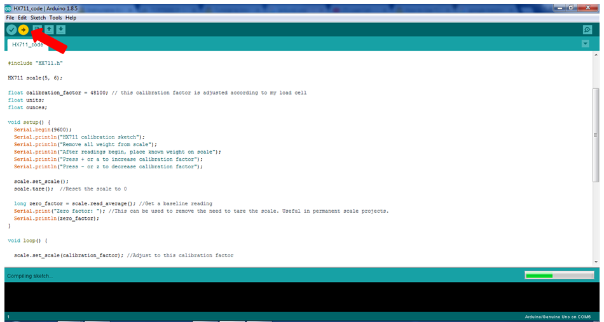
Task: Click the "Remove all weight from scale" line
Action: coord(86,144)
